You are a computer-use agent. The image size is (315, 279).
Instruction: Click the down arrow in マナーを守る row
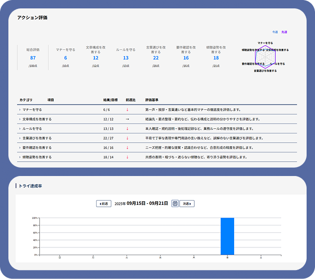[x=127, y=110]
